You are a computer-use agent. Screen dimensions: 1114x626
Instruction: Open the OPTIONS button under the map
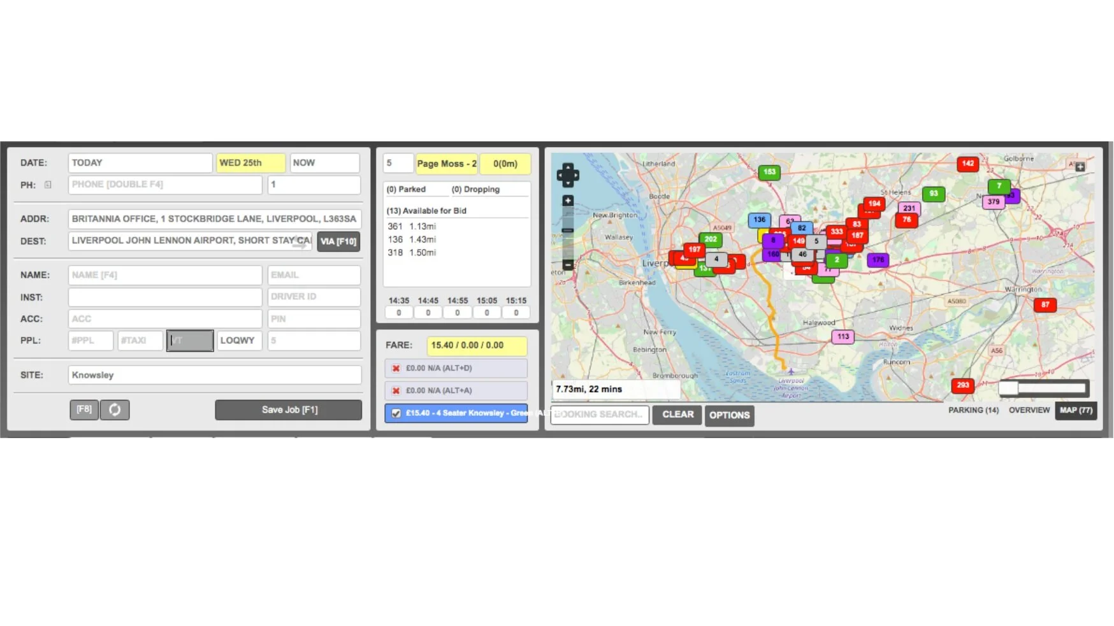[x=730, y=415]
